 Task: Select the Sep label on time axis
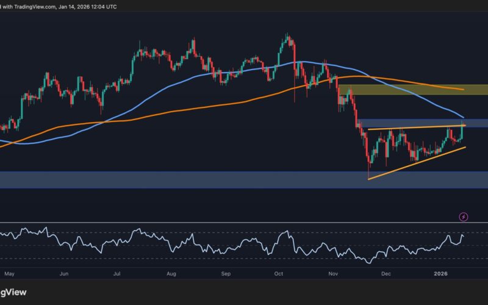226,274
